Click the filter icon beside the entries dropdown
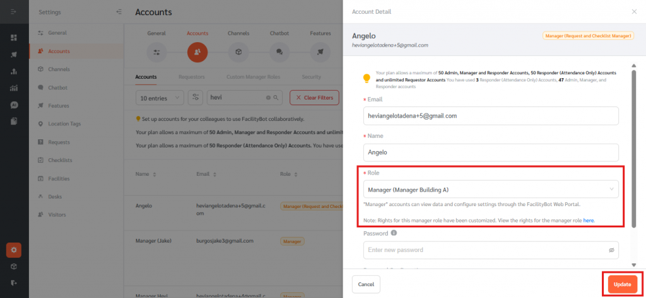The image size is (646, 298). point(196,98)
